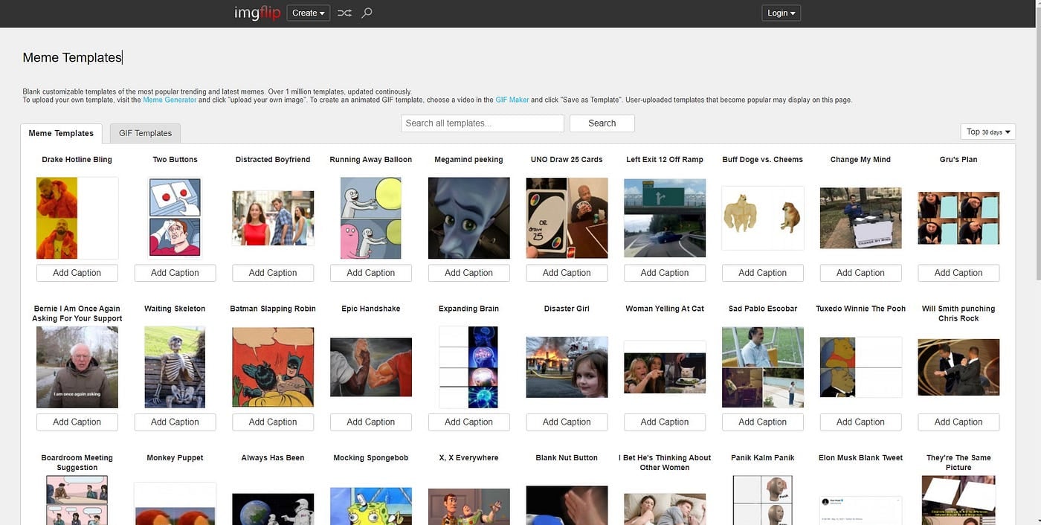
Task: Select the Will Smith punching Chris Rock thumbnail
Action: point(958,367)
